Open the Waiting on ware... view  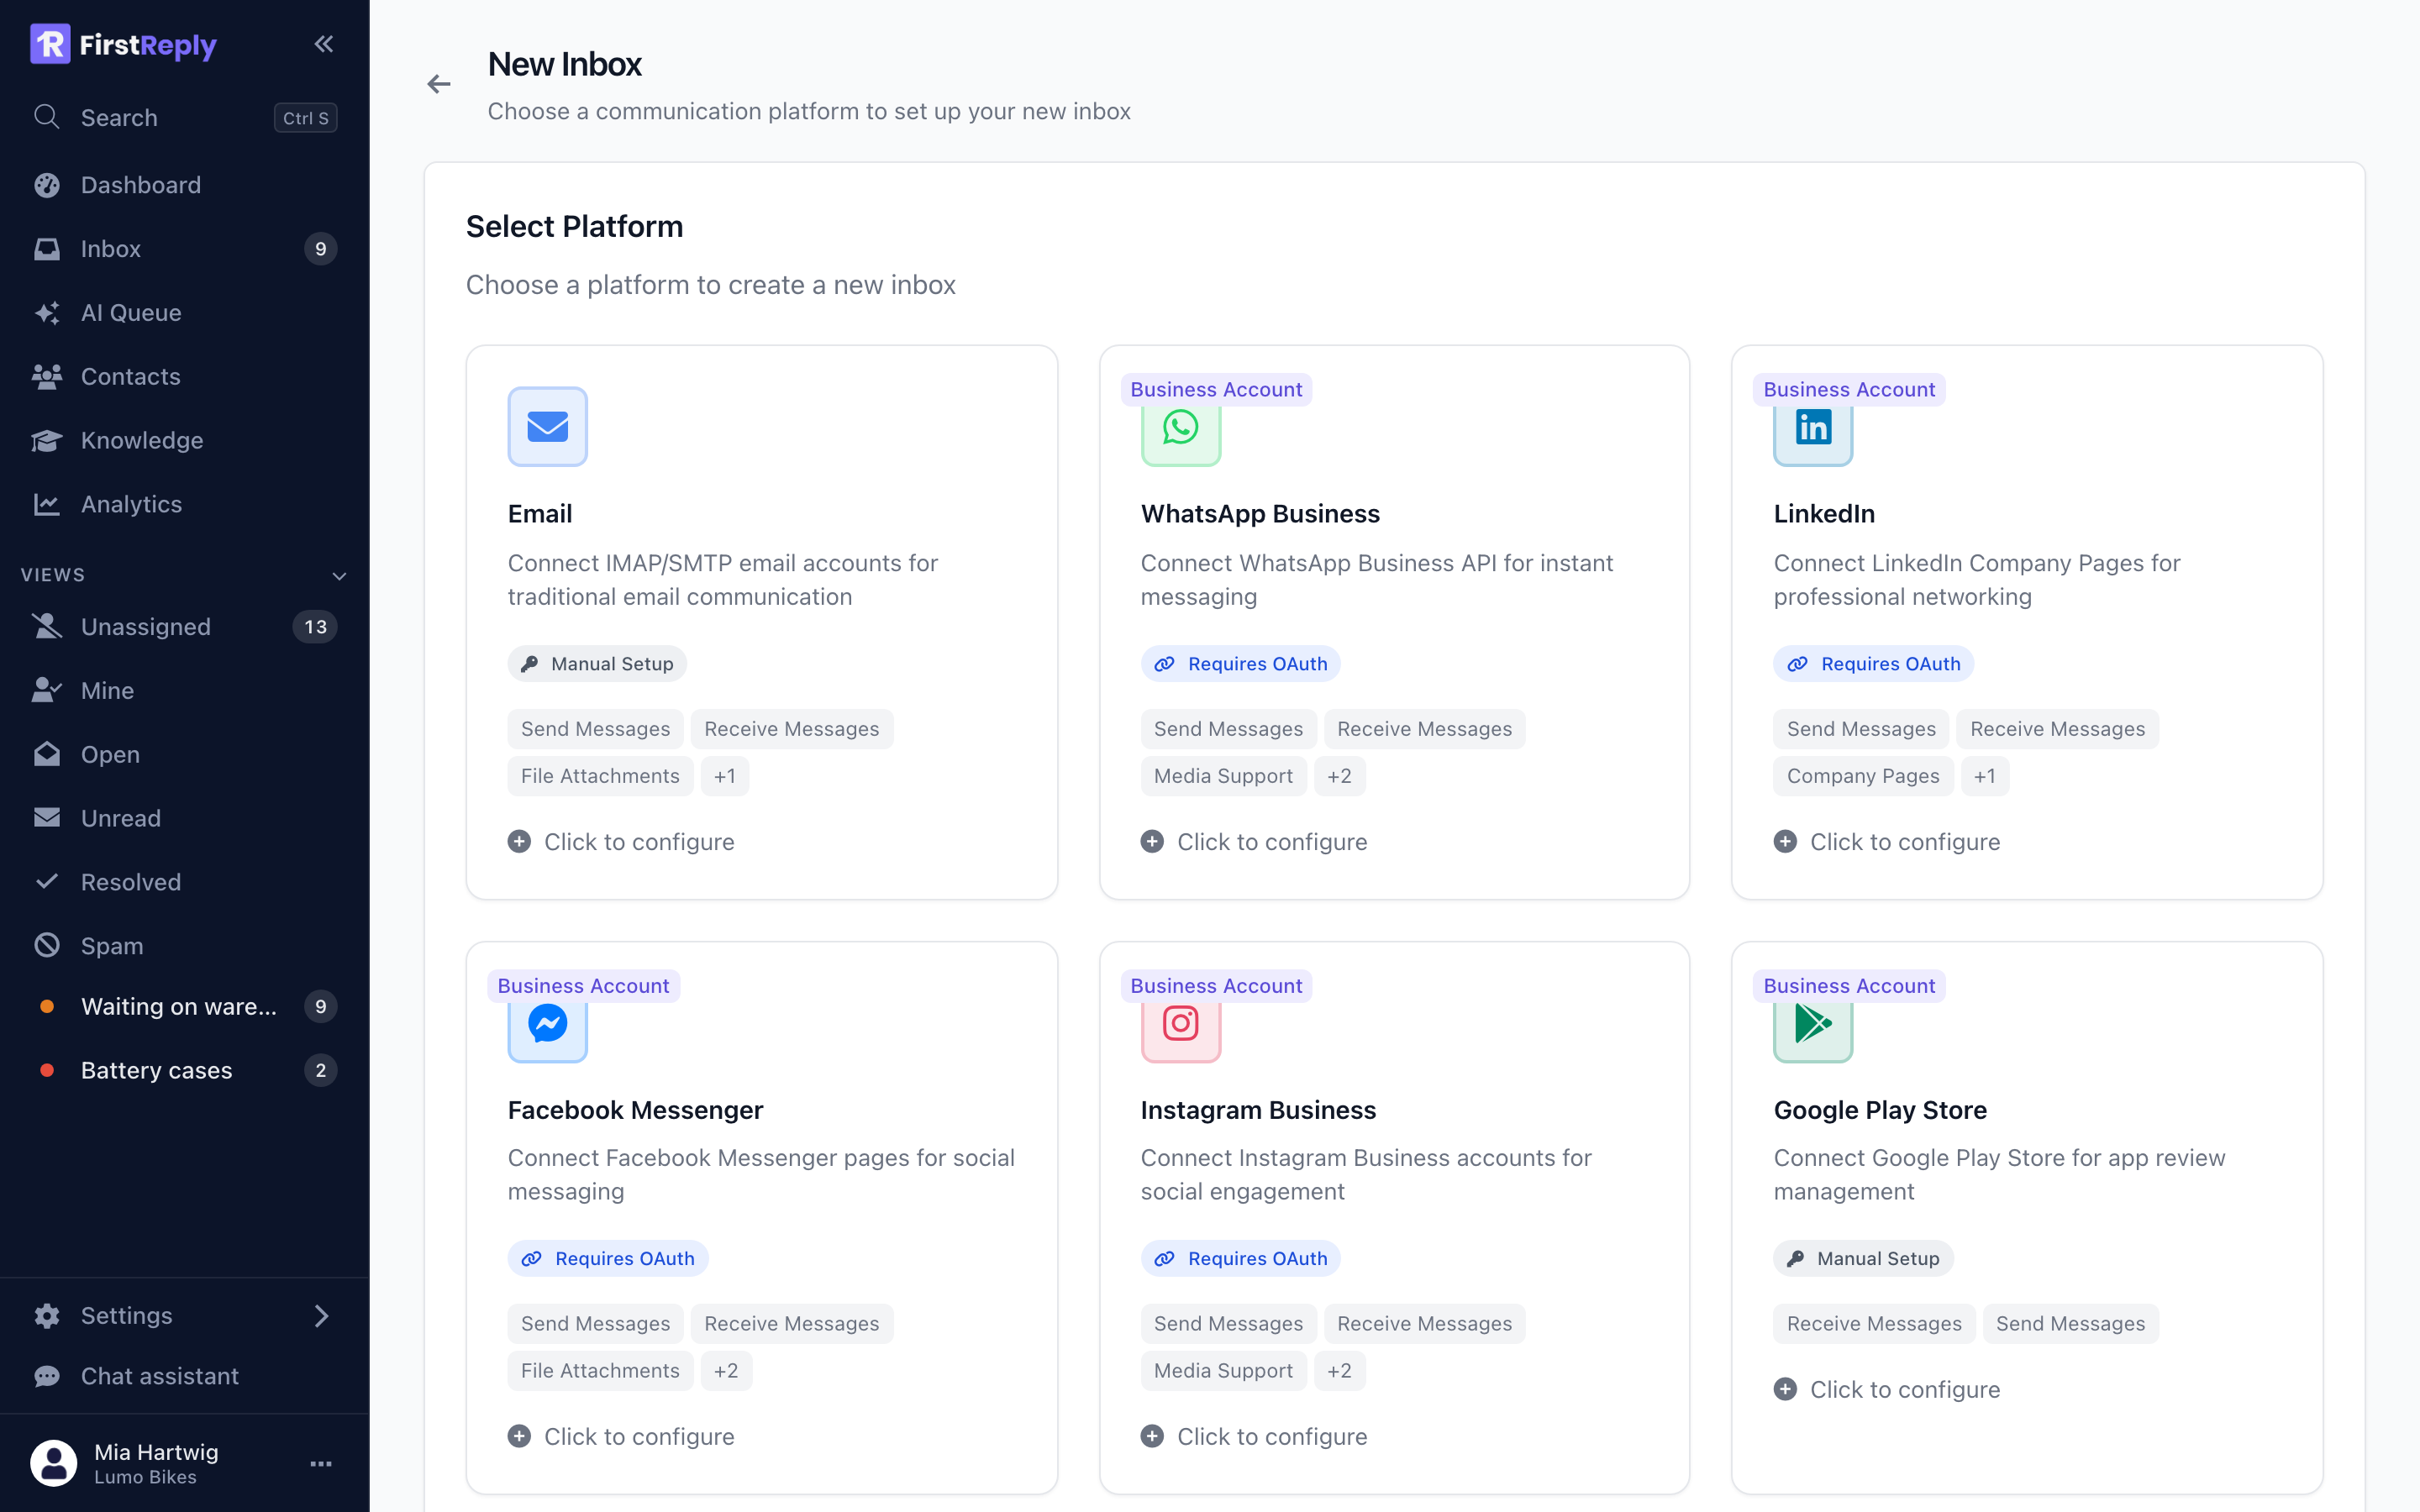pyautogui.click(x=185, y=1007)
